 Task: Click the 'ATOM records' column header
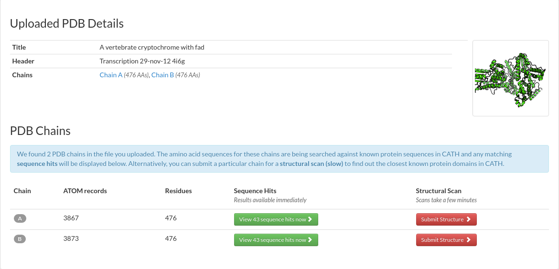pyautogui.click(x=85, y=191)
